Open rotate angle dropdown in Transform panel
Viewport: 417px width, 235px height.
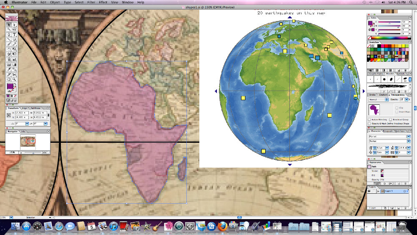click(27, 124)
